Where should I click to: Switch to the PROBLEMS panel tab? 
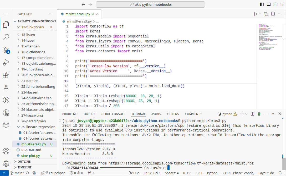click(70, 114)
